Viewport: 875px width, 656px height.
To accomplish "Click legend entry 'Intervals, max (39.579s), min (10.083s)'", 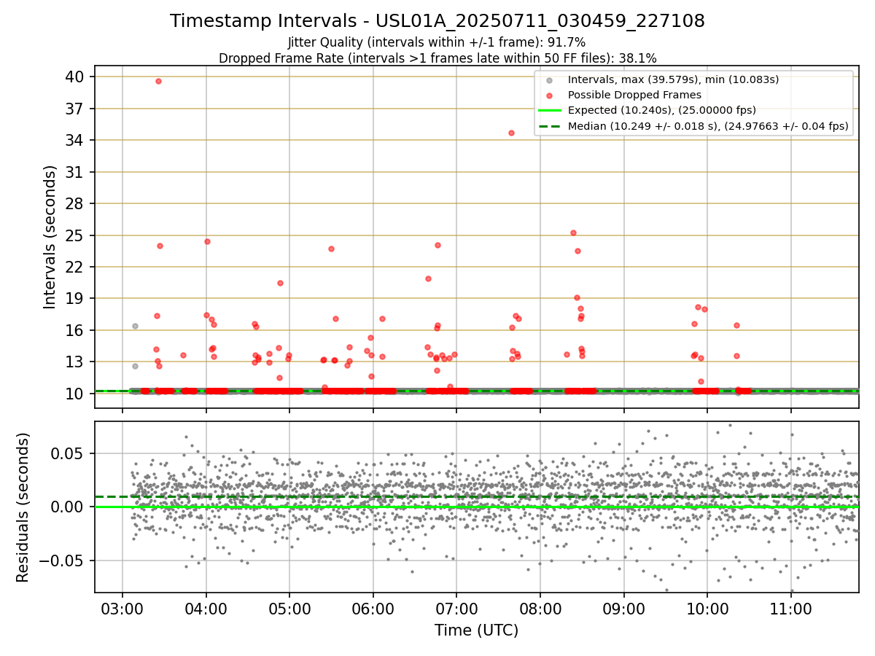I will 674,79.
